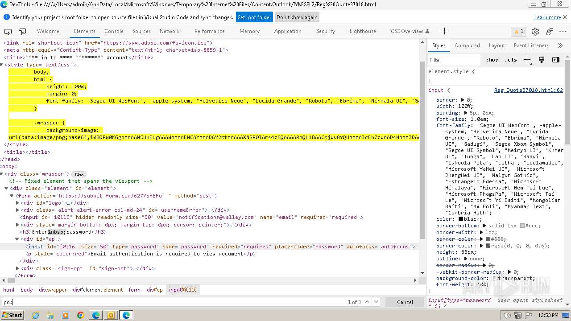The width and height of the screenshot is (571, 321).
Task: Expand the padding shorthand property triangle
Action: pos(466,113)
